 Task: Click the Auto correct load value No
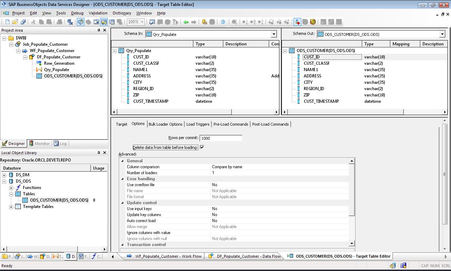pos(215,221)
